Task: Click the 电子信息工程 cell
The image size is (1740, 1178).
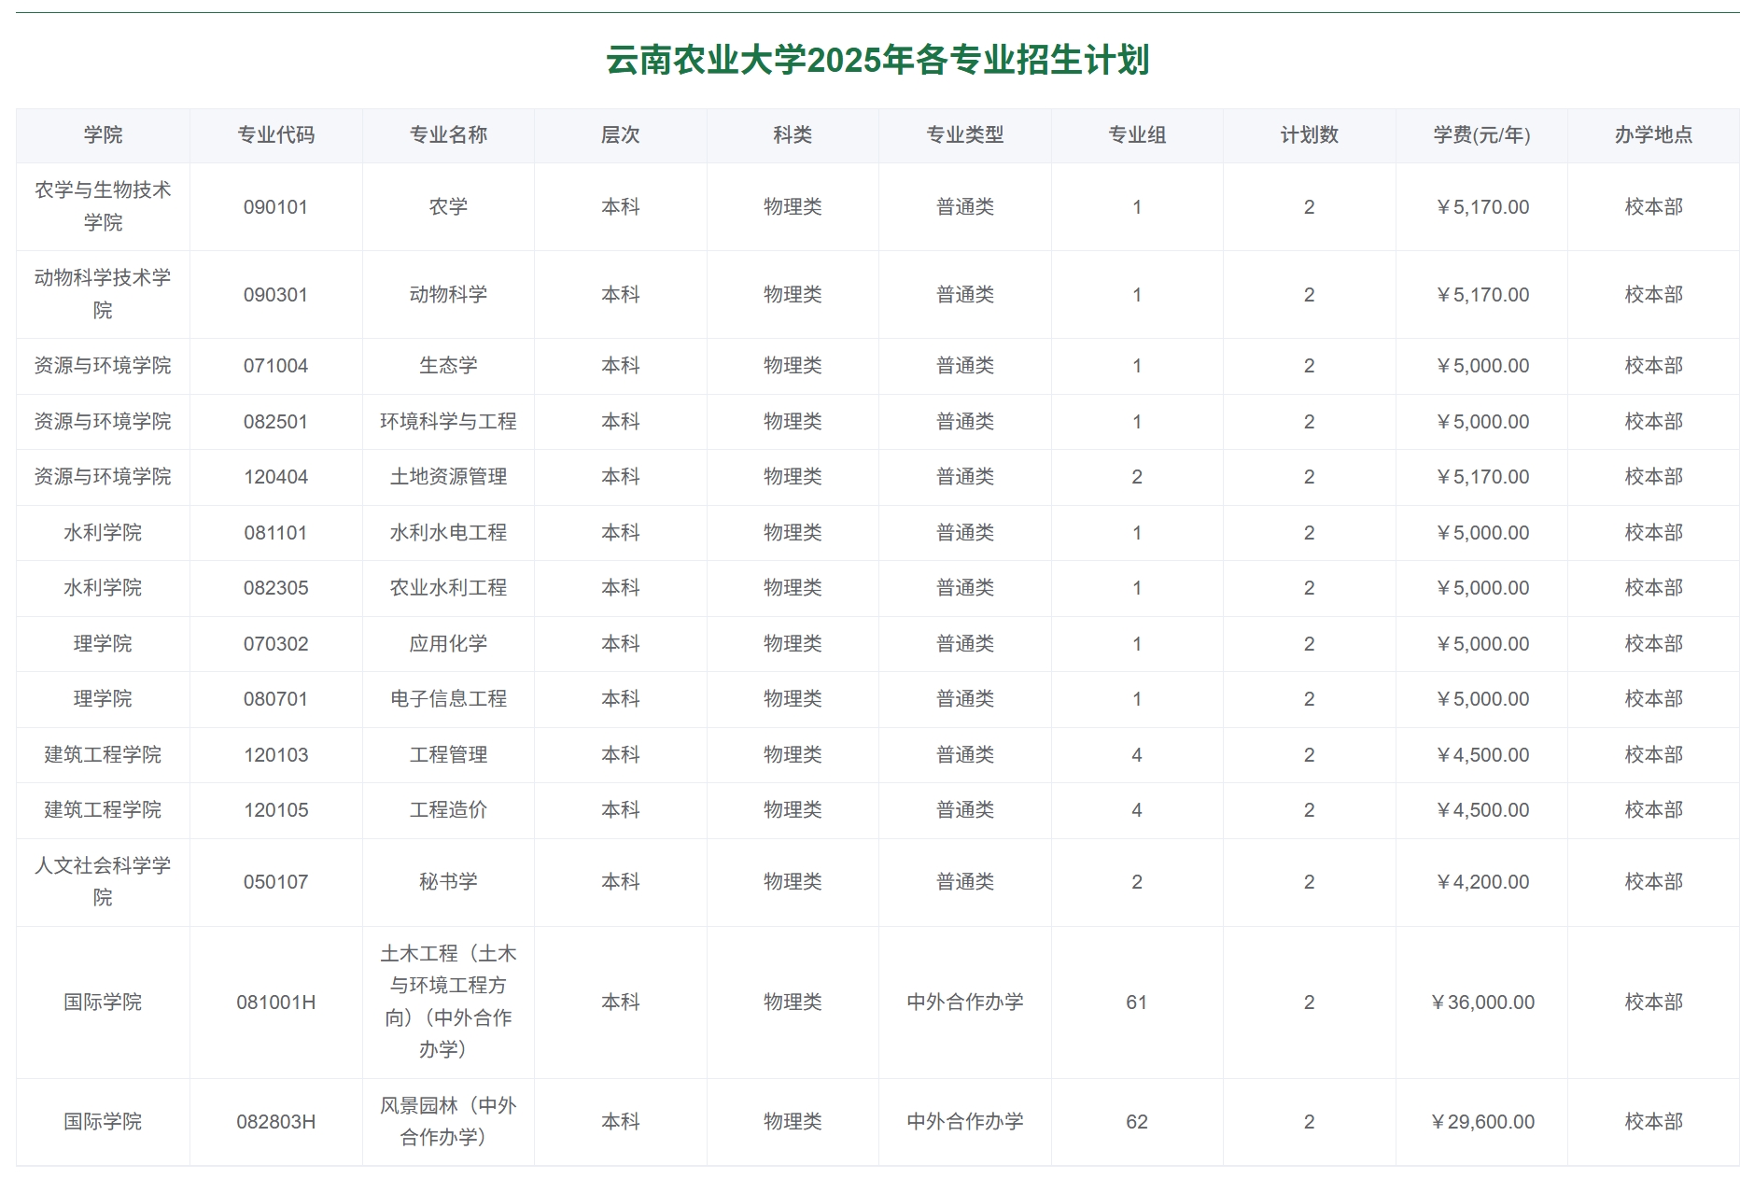Action: tap(448, 699)
